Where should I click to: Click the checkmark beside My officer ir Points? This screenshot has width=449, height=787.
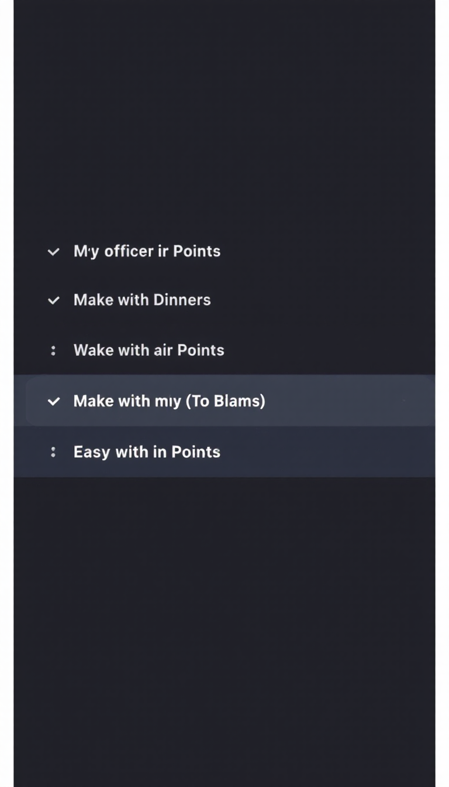click(53, 252)
